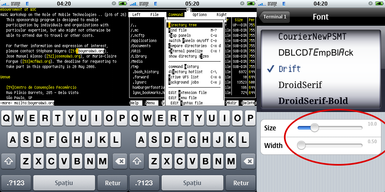
Task: Tap Retur key on Midnight Commander keyboard
Action: tap(241, 183)
